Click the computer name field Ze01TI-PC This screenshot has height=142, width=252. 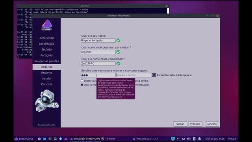click(98, 64)
